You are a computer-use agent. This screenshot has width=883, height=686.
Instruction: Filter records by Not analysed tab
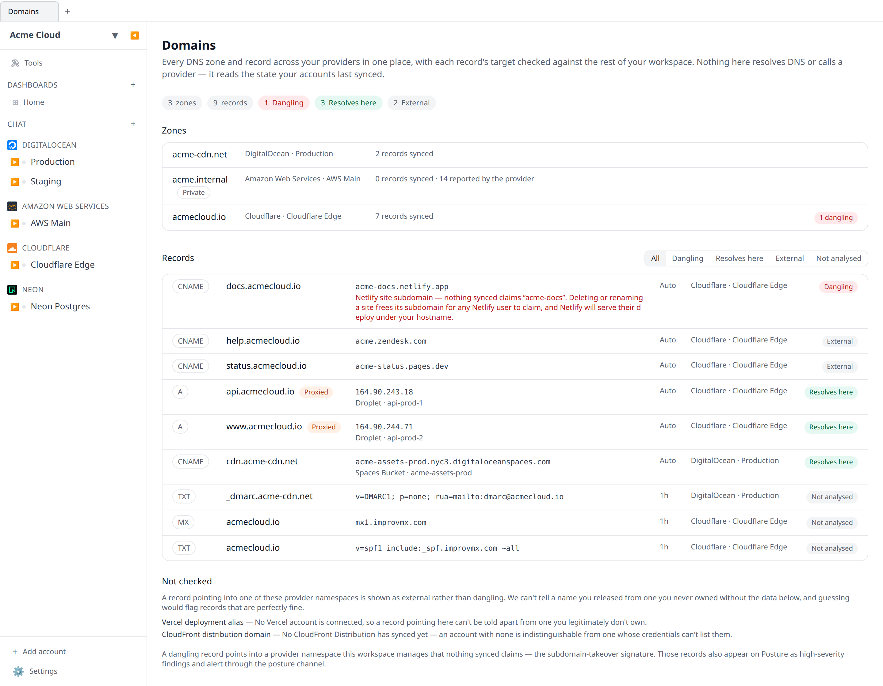pos(839,258)
